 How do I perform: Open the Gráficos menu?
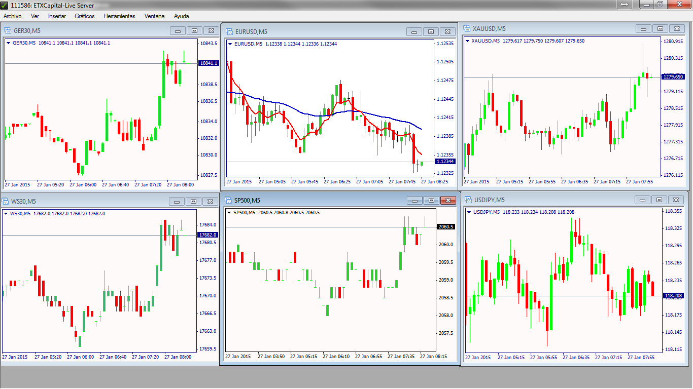[x=85, y=16]
